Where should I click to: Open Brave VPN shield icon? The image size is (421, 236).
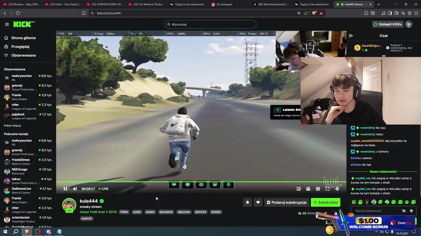[x=409, y=13]
